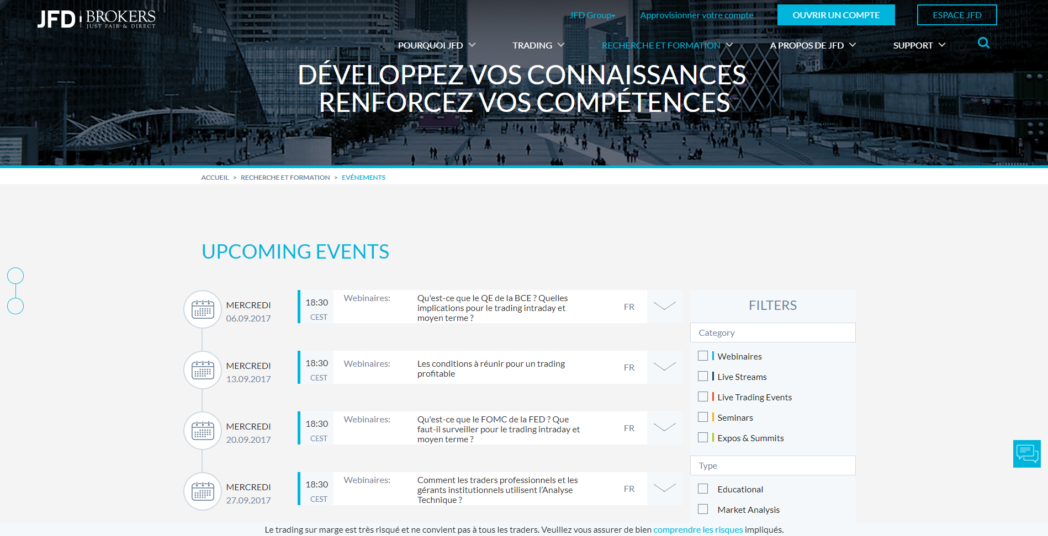This screenshot has width=1048, height=536.
Task: Click calendar icon for 13.09.2017 event
Action: [x=203, y=370]
